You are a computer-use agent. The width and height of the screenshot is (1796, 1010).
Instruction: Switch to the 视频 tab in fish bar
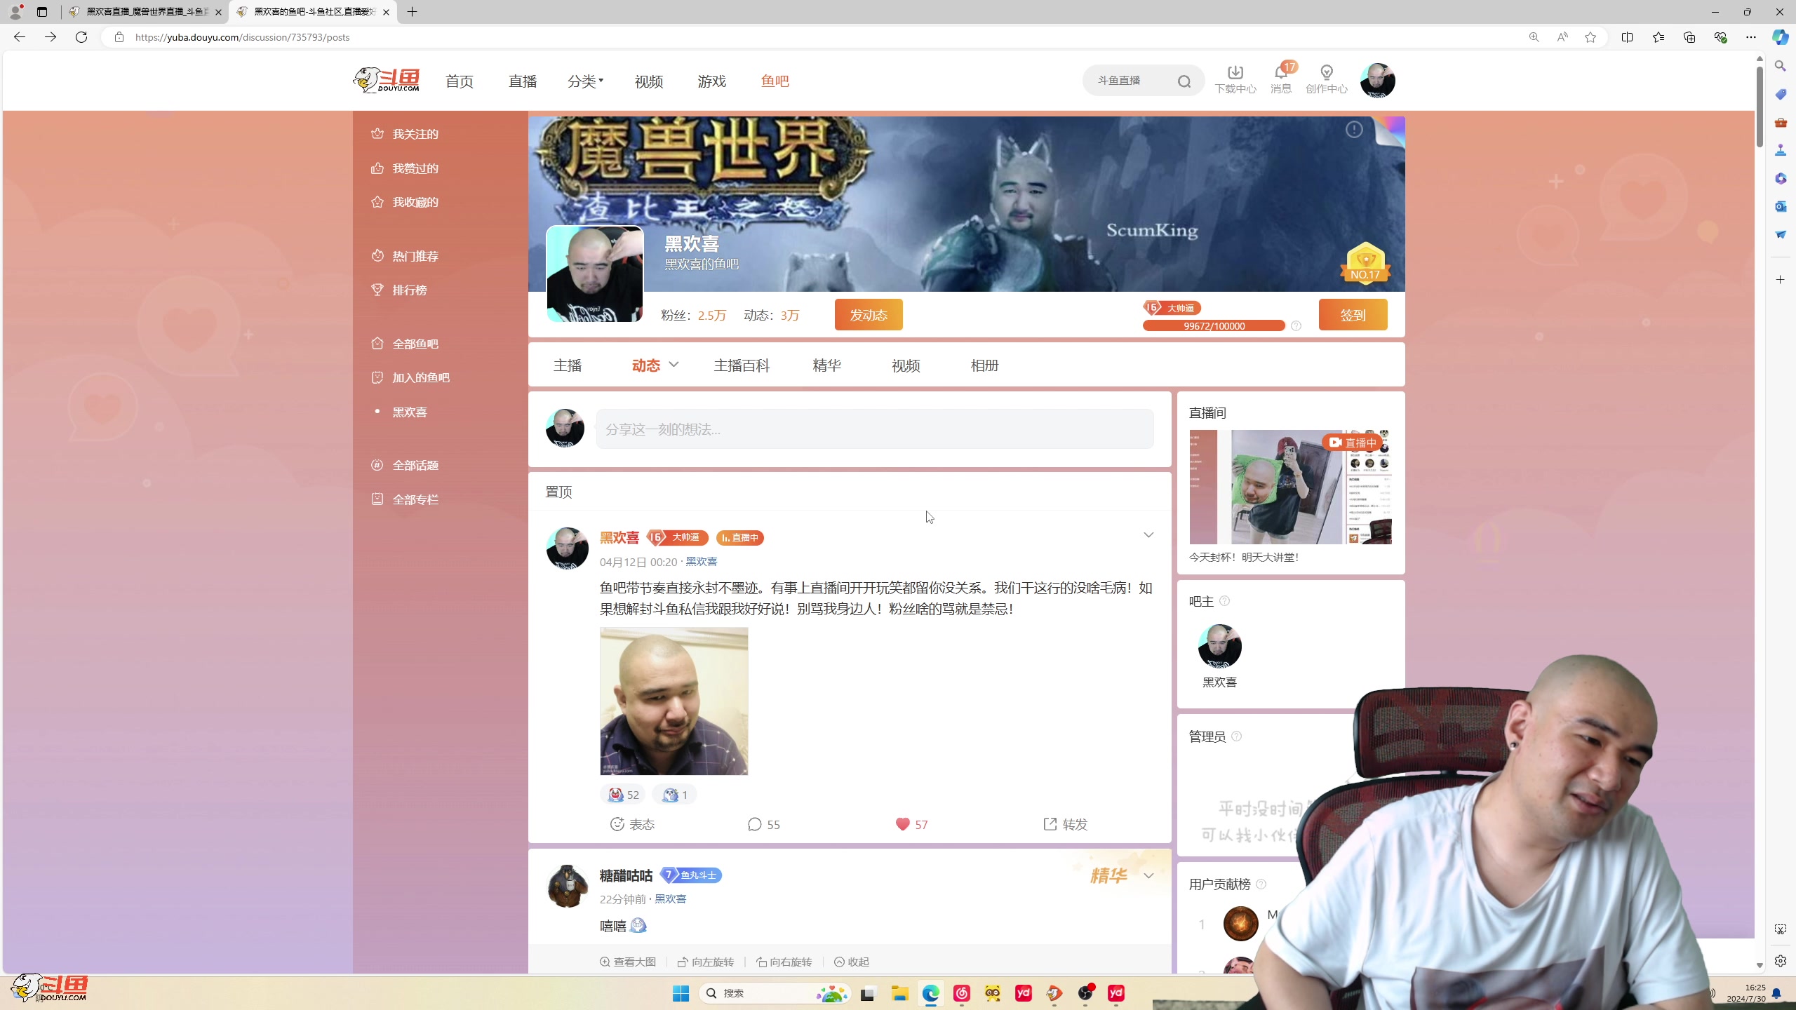point(906,365)
